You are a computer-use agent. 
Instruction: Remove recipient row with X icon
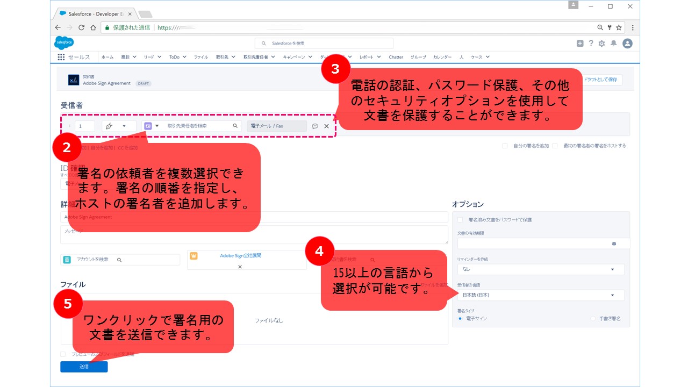[326, 126]
